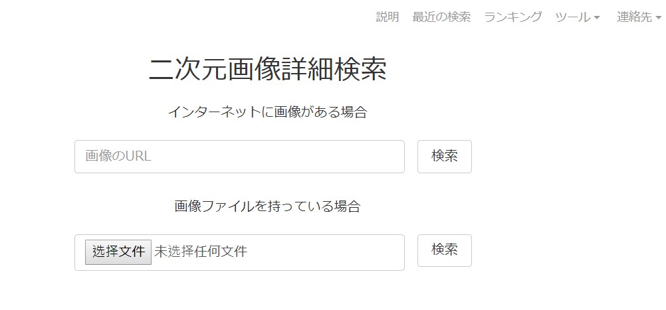Click the 説明 item in top navigation
666x310 pixels.
point(388,17)
